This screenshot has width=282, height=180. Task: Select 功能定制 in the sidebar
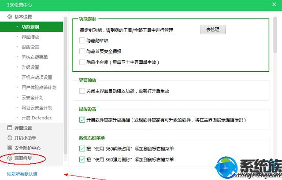pos(31,27)
